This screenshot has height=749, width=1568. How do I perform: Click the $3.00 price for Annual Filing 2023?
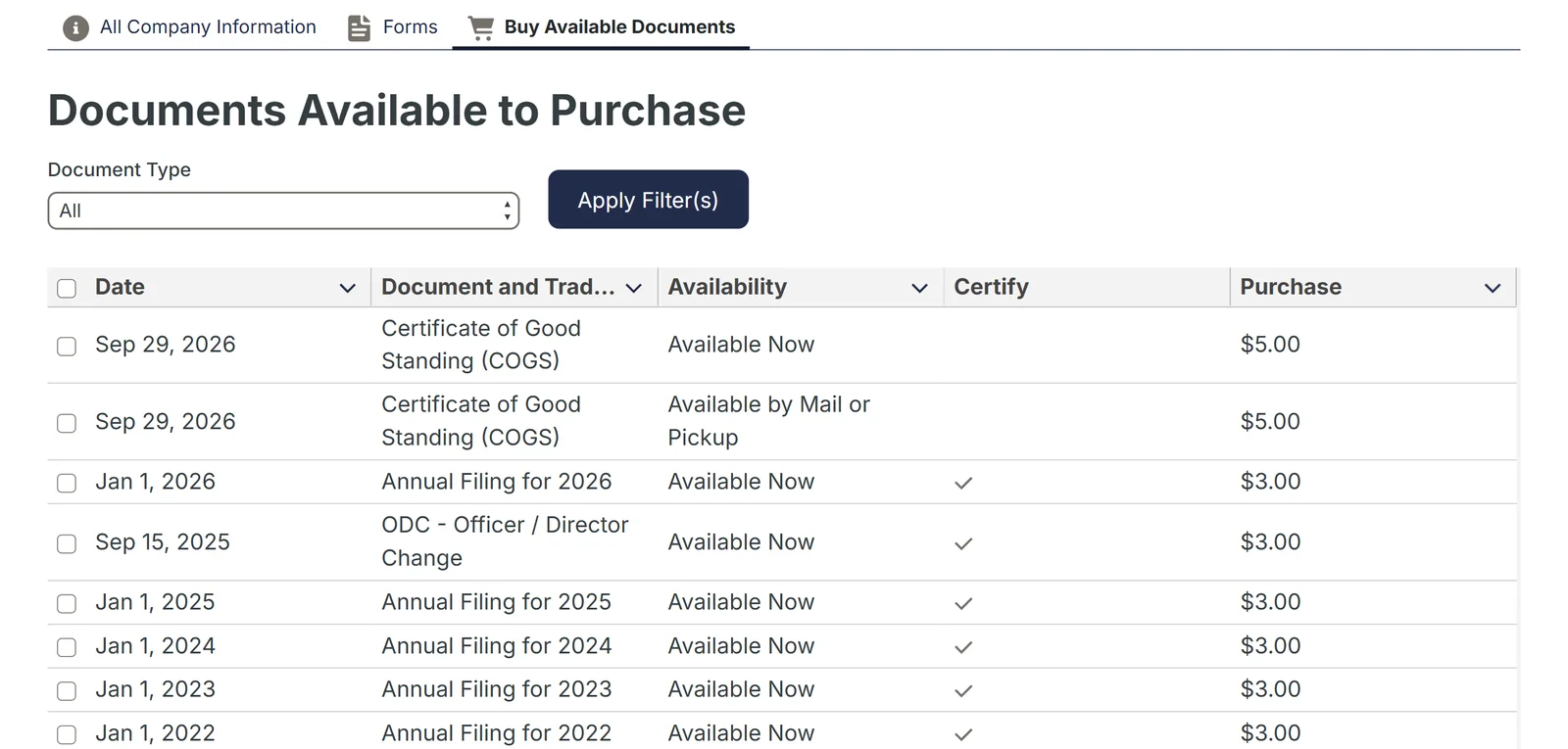[1270, 689]
